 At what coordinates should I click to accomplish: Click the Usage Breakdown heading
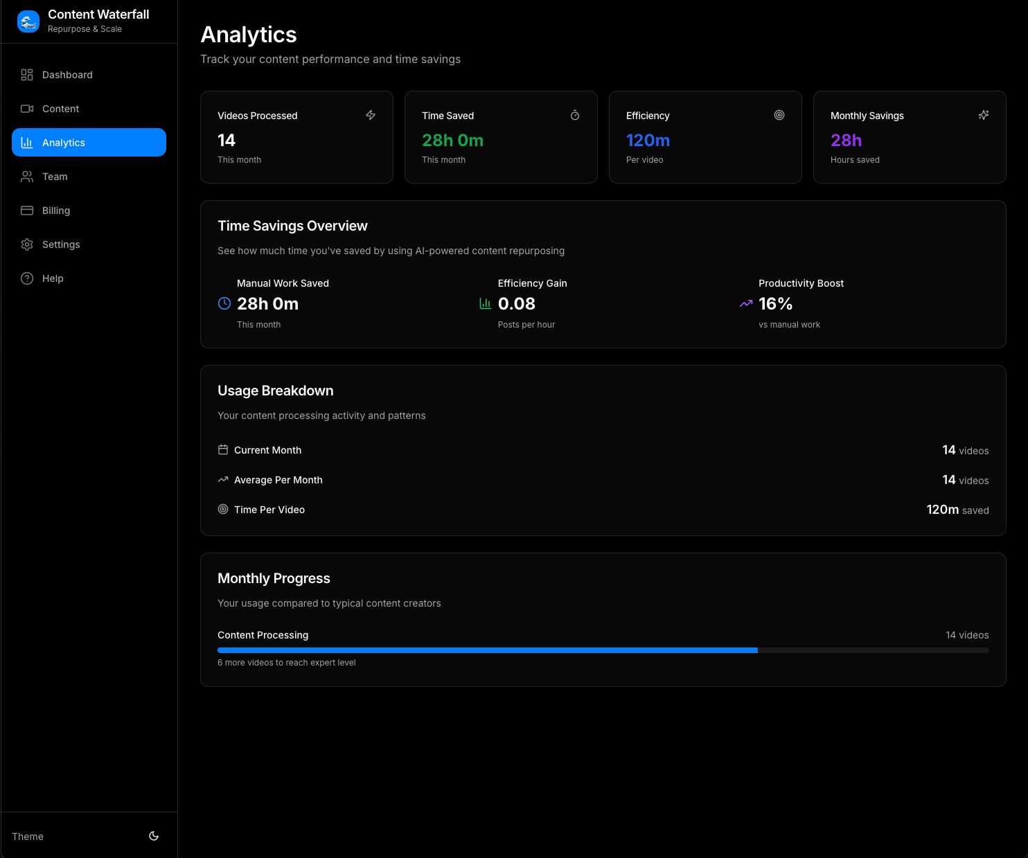pyautogui.click(x=276, y=391)
